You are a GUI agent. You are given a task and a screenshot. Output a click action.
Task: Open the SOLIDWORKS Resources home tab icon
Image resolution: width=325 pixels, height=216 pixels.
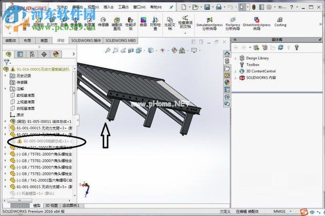pyautogui.click(x=227, y=54)
